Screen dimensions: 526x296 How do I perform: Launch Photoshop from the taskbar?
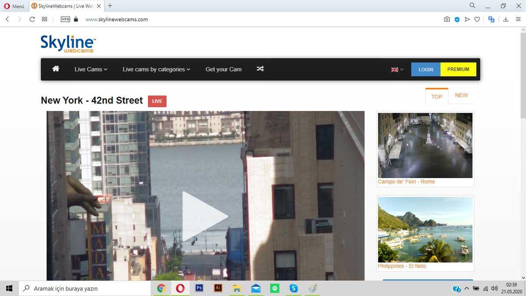coord(199,288)
